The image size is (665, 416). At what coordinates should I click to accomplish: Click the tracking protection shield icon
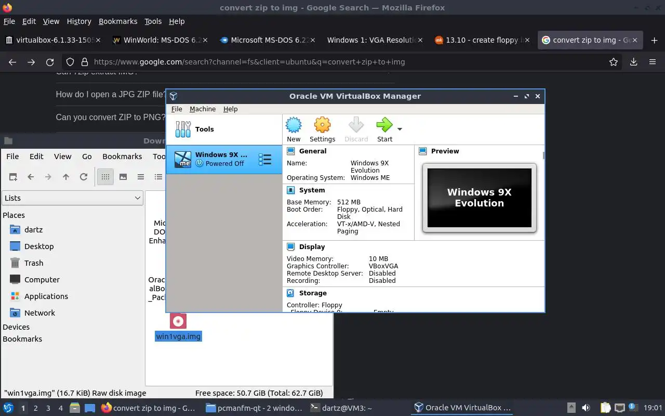(x=70, y=62)
